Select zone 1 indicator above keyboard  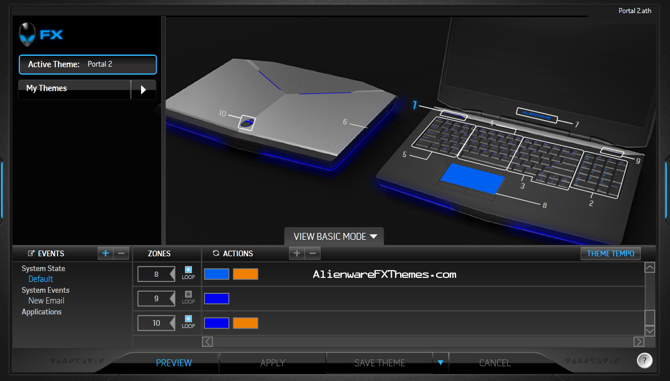(453, 114)
